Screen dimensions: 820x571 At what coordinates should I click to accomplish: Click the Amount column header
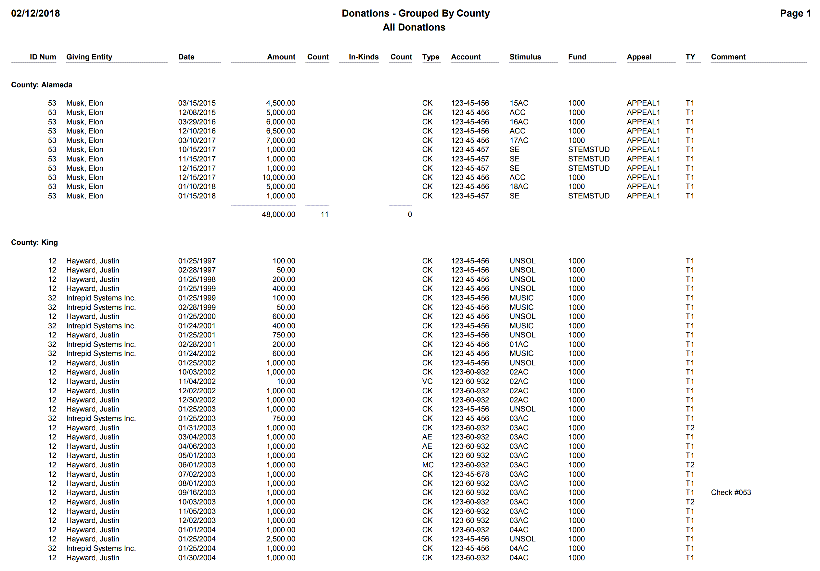tap(281, 57)
